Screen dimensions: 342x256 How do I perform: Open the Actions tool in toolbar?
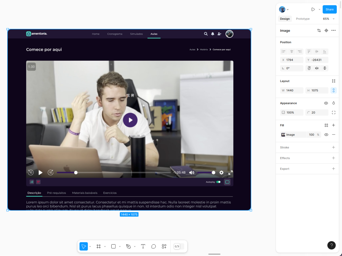[164, 246]
